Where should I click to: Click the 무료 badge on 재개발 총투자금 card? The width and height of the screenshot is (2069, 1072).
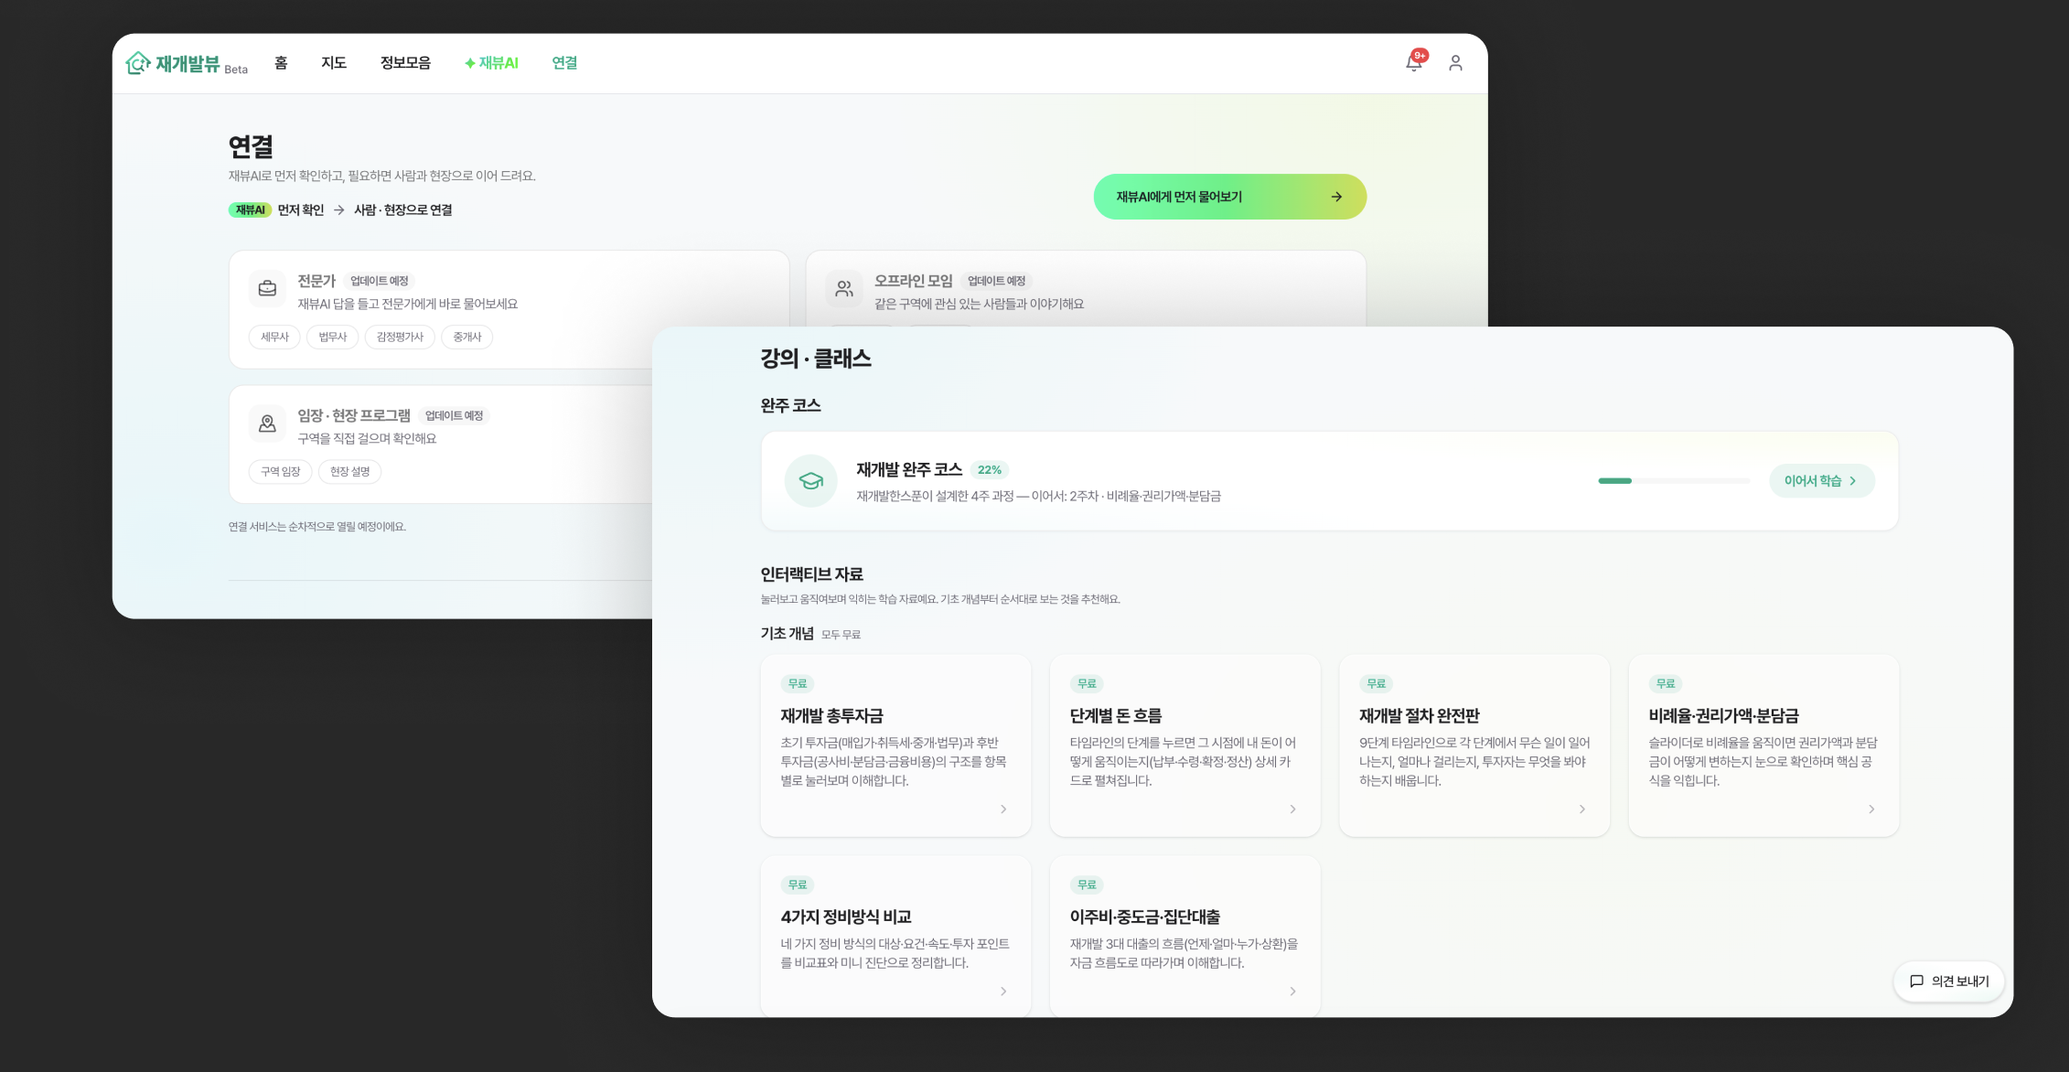(x=798, y=683)
